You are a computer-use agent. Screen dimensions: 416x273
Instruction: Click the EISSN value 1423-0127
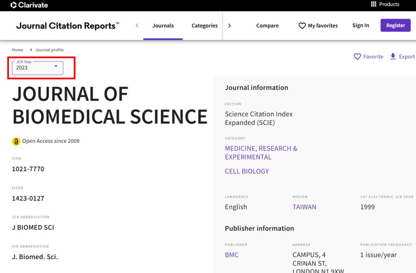point(28,198)
